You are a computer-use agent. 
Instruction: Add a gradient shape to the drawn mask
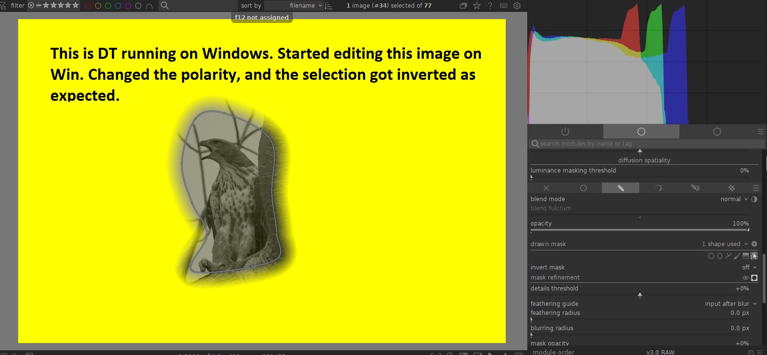(x=745, y=256)
